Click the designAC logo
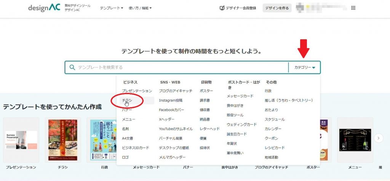Image resolution: width=390 pixels, height=181 pixels. tap(44, 8)
